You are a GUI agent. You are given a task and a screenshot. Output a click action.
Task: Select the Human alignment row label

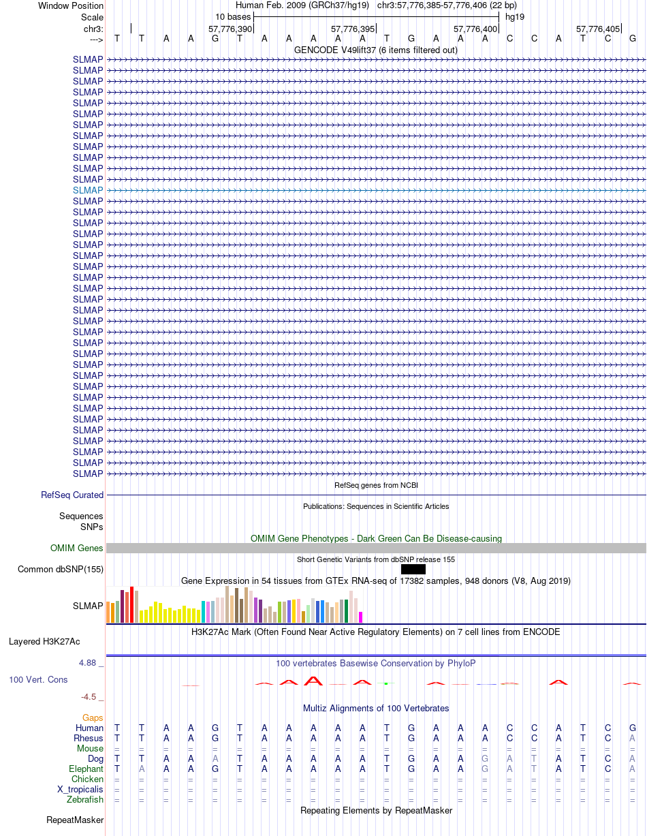pyautogui.click(x=89, y=728)
